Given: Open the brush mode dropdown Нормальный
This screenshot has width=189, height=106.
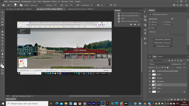Looking at the screenshot, I should pyautogui.click(x=37, y=5).
